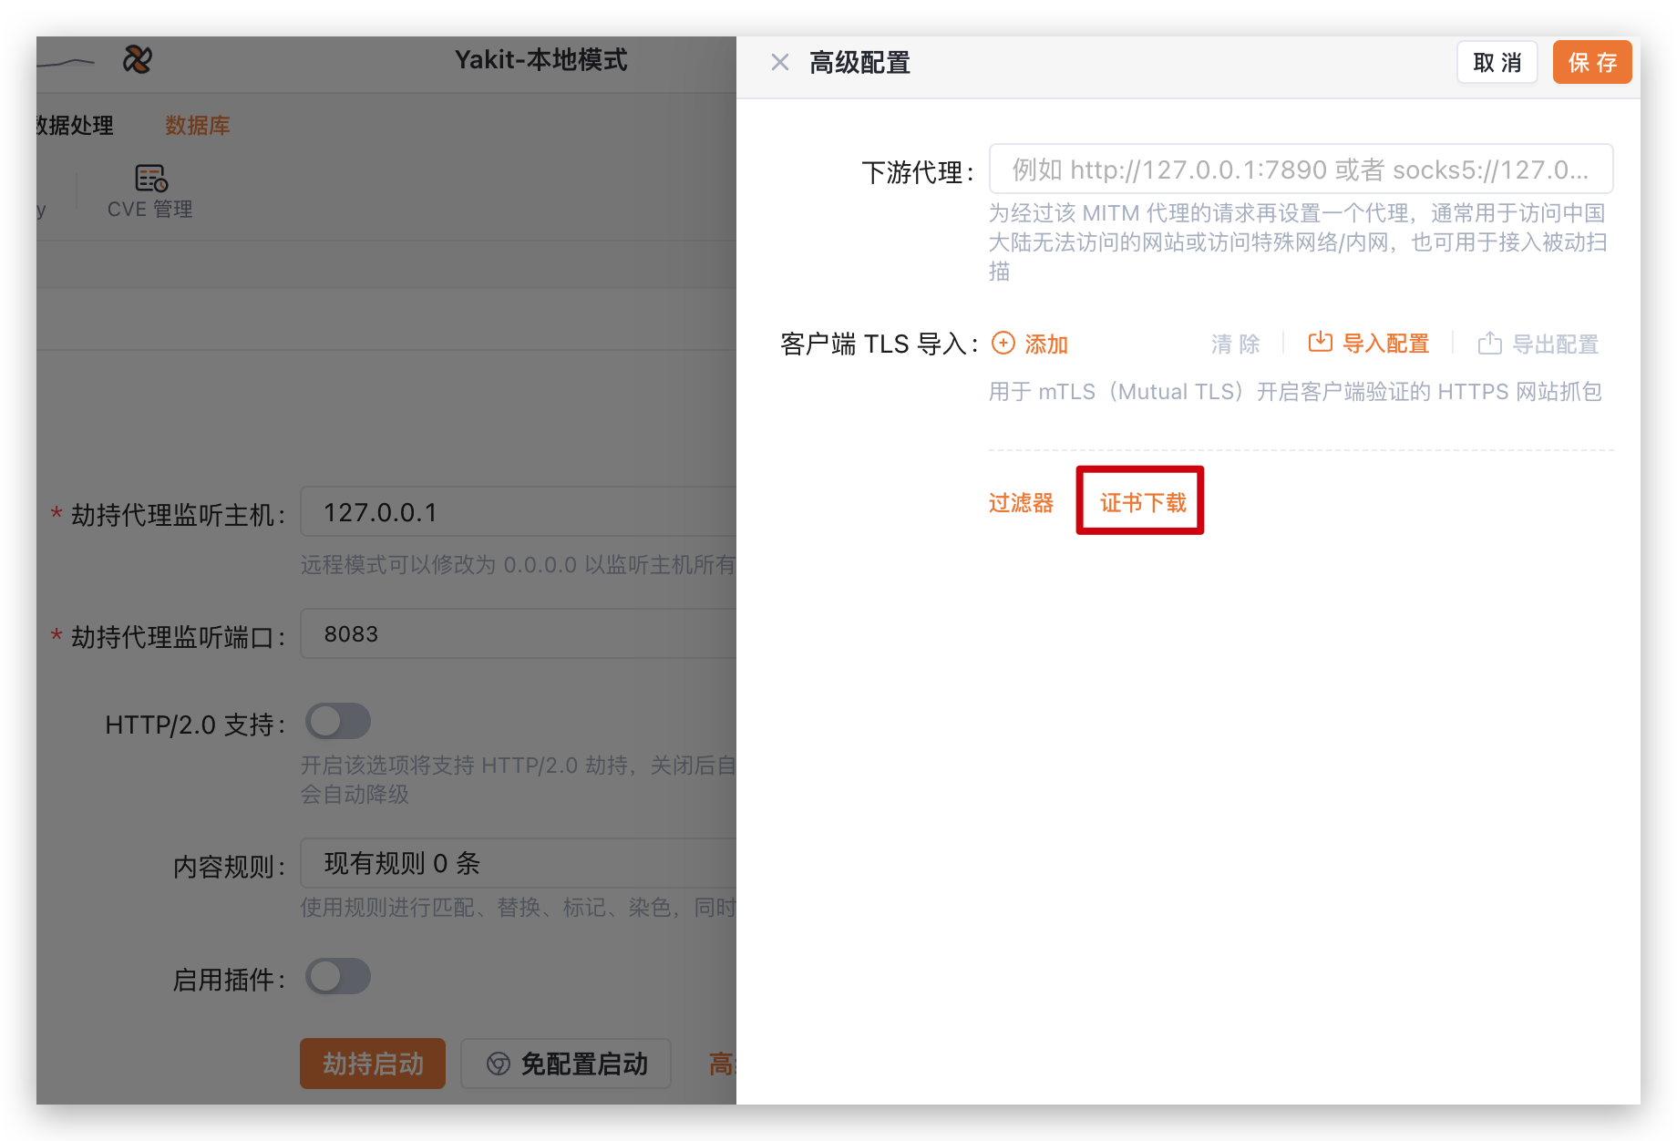Open the CVE 管理 icon
Image resolution: width=1677 pixels, height=1141 pixels.
coord(150,179)
